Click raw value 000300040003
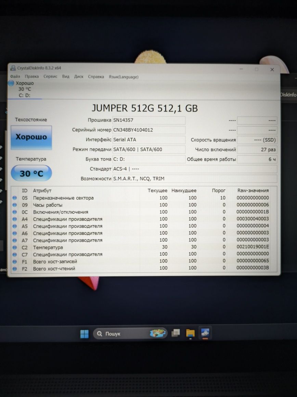This screenshot has height=397, width=297. (253, 219)
